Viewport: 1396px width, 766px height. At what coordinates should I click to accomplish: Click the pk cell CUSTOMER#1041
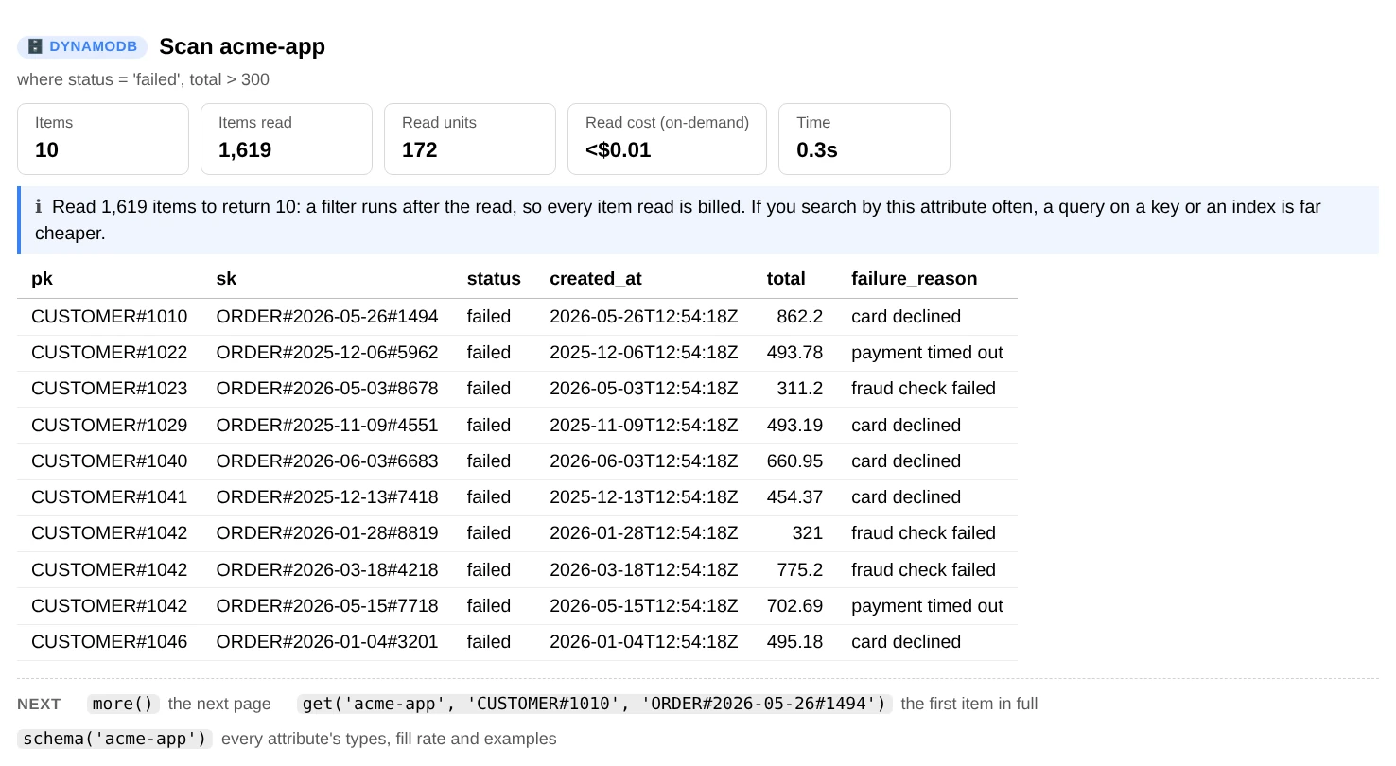tap(110, 497)
